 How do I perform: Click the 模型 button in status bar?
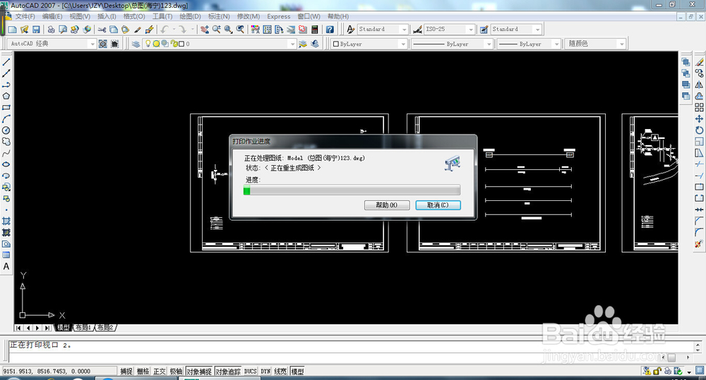point(298,372)
